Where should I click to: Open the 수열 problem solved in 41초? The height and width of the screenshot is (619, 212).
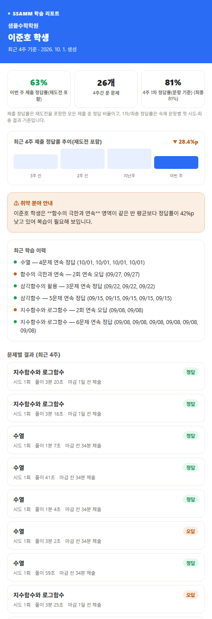click(x=106, y=472)
